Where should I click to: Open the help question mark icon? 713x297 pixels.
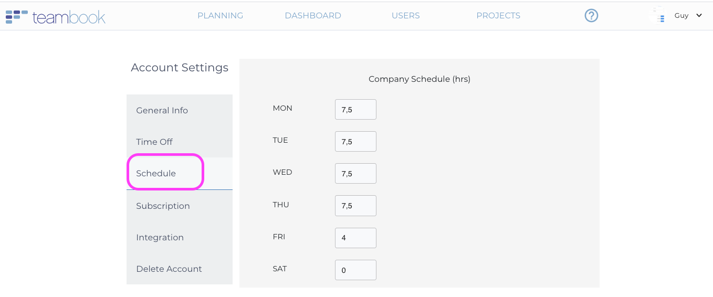click(591, 16)
